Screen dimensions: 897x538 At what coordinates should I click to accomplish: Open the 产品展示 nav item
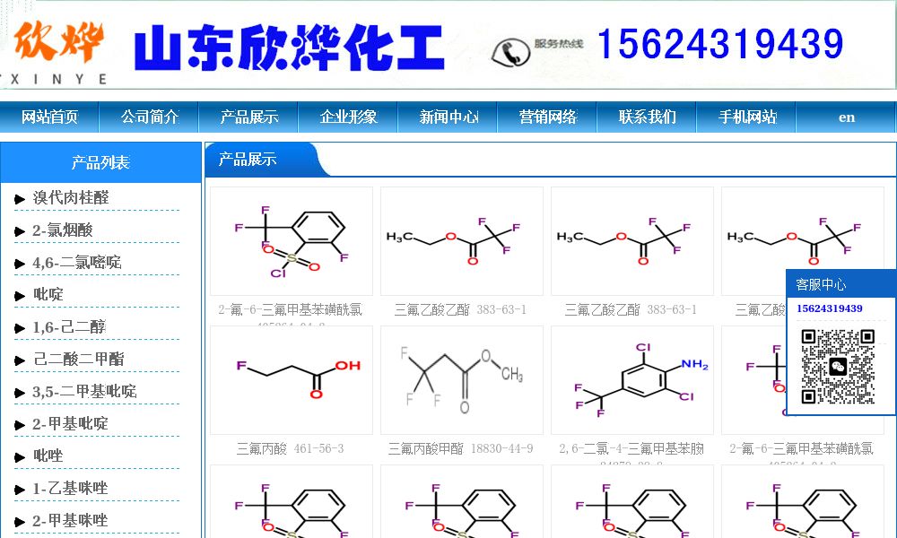pyautogui.click(x=248, y=117)
